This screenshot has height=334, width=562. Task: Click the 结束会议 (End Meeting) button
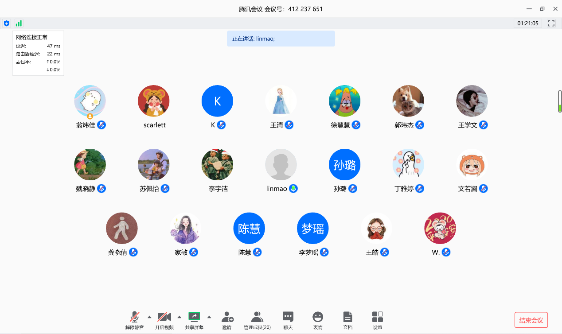click(531, 320)
